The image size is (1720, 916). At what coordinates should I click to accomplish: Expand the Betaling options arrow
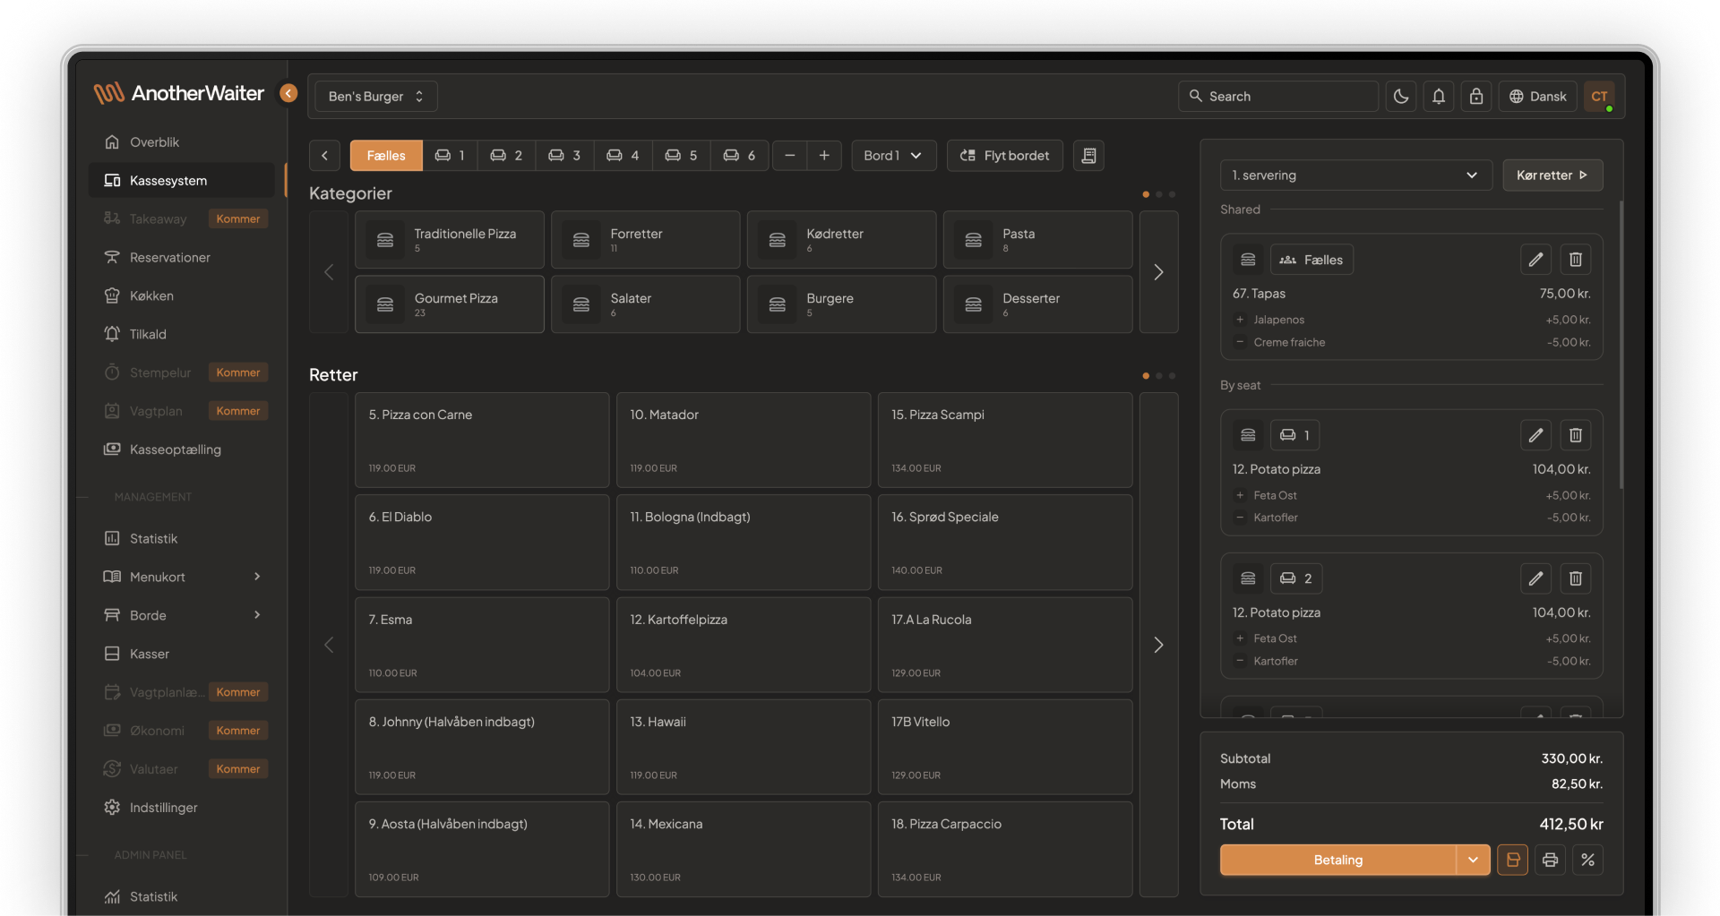[1473, 860]
